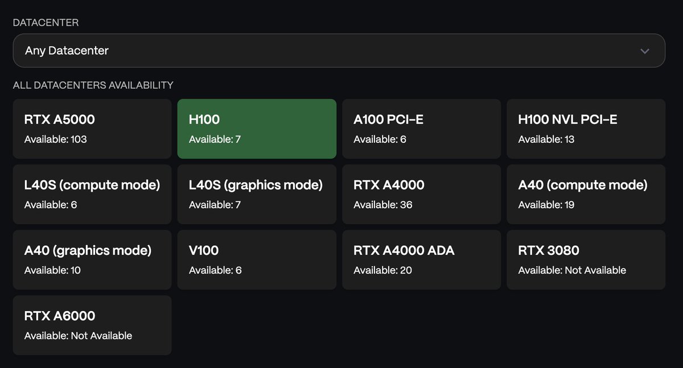
Task: Pick the H100 NVL PCI-E card
Action: (x=586, y=129)
